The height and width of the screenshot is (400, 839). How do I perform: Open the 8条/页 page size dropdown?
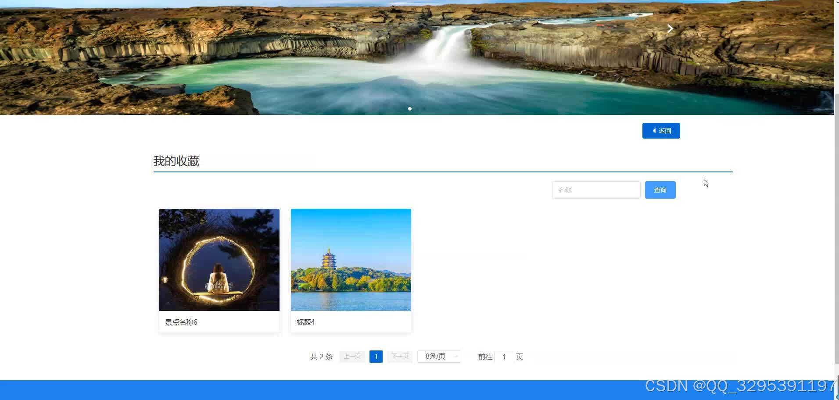click(439, 357)
